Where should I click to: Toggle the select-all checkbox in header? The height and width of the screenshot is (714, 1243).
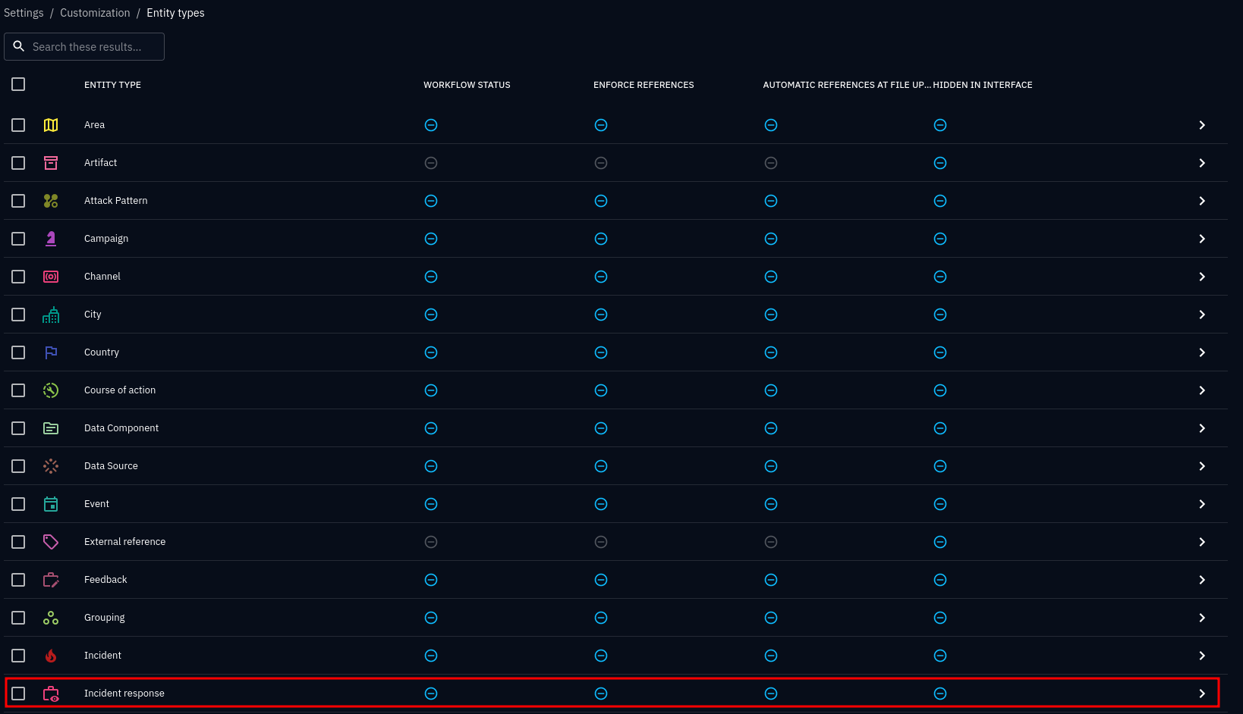(x=18, y=84)
